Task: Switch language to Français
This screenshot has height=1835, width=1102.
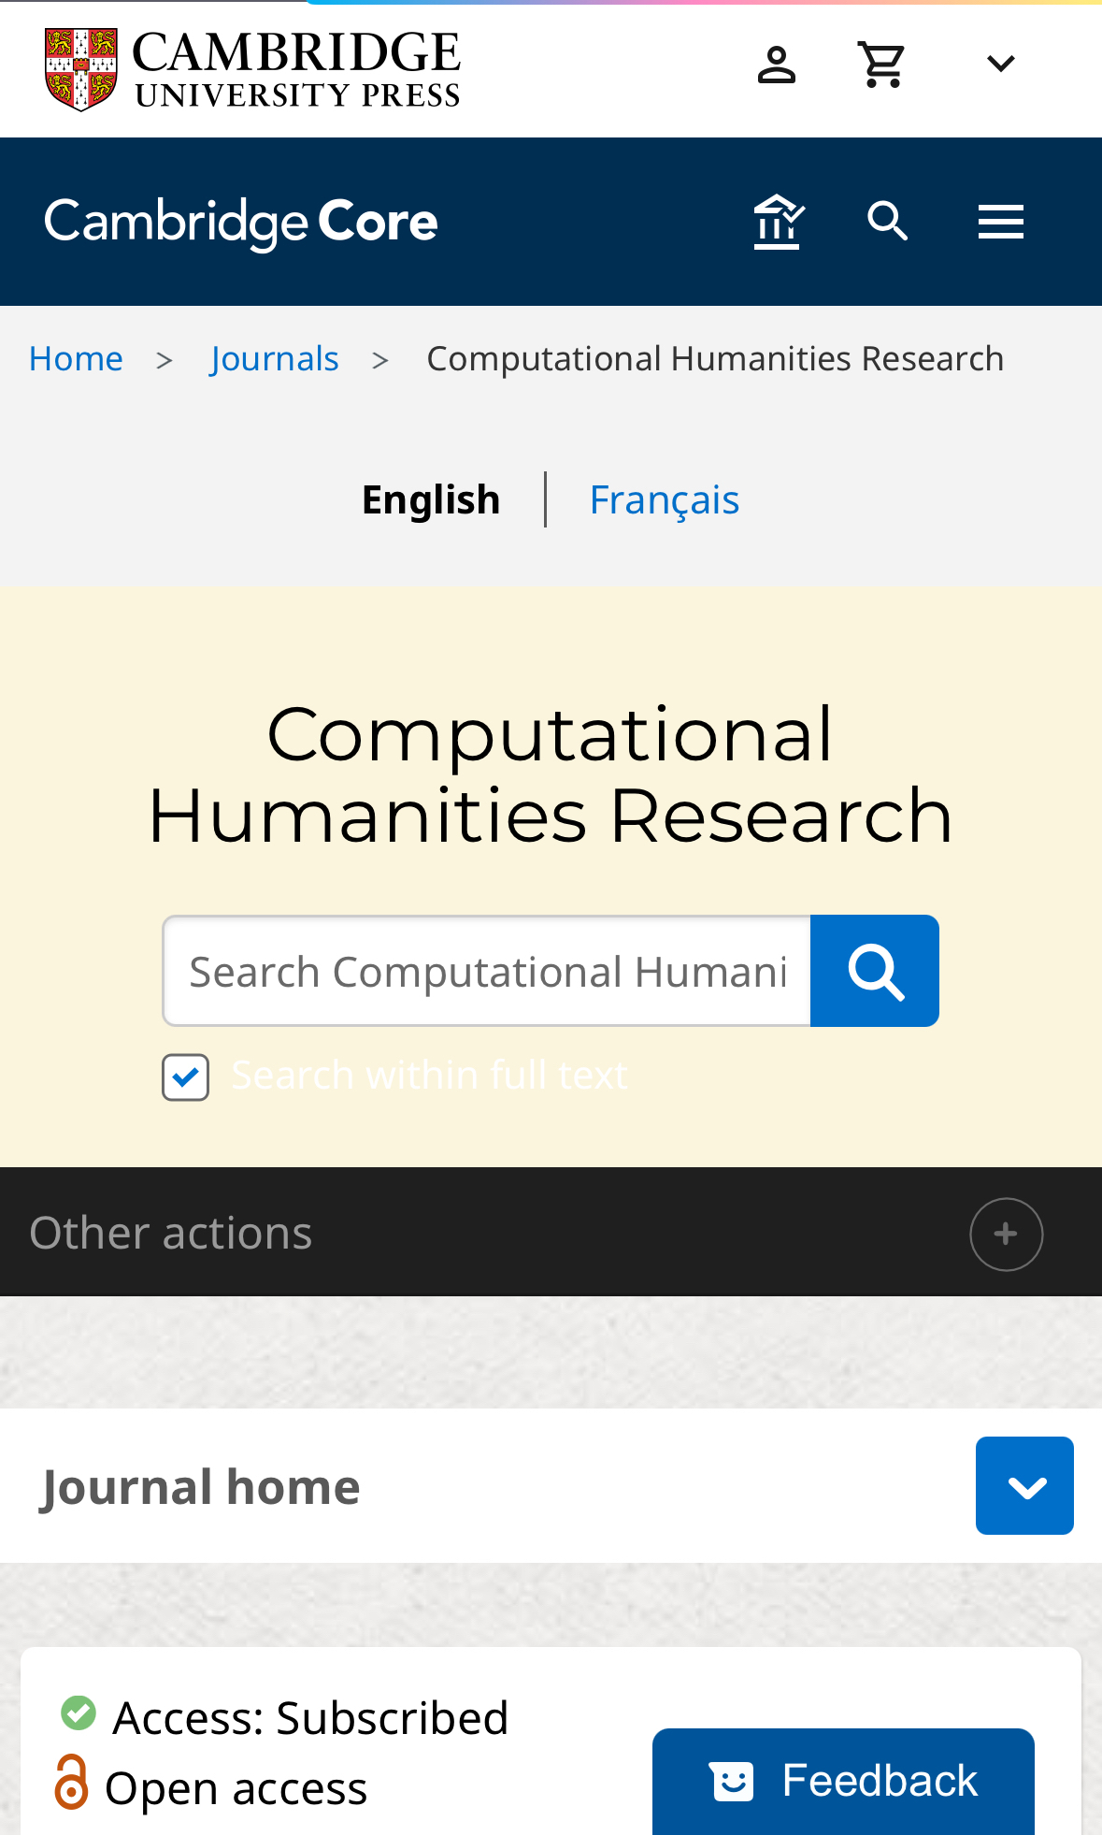Action: tap(664, 499)
